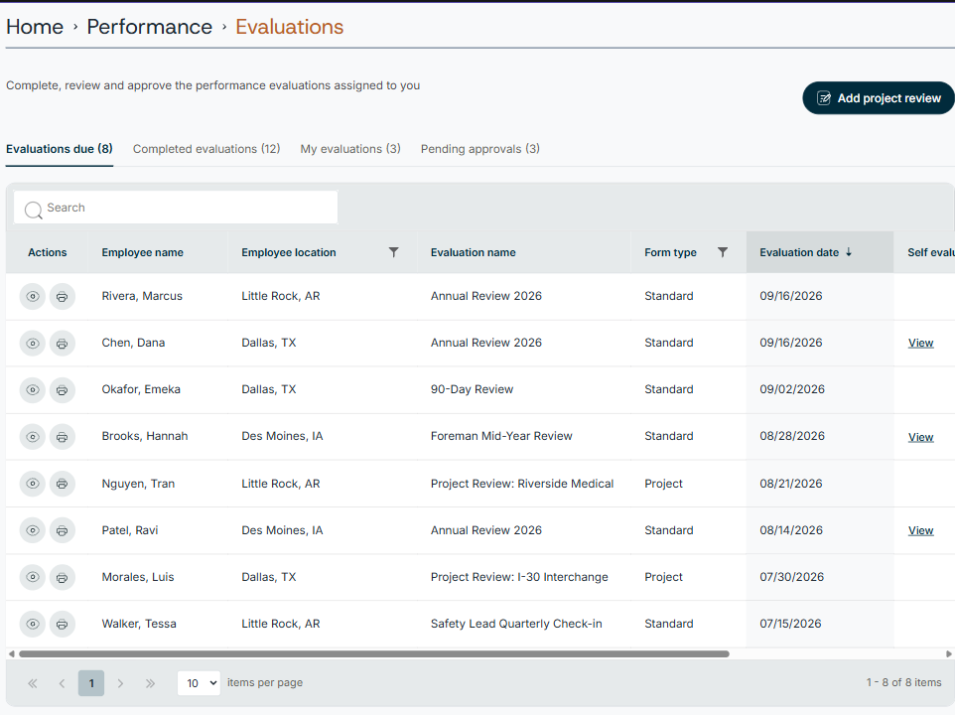Screen dimensions: 955x715
Task: View Tran Nguyen's project review eye icon
Action: click(x=33, y=484)
